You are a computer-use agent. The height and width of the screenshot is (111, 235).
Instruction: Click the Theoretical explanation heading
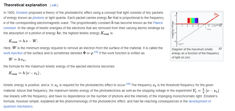pos(25,5)
